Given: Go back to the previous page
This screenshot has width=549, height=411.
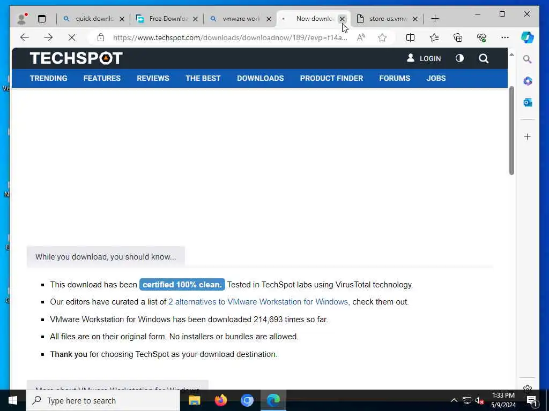Looking at the screenshot, I should pos(25,37).
